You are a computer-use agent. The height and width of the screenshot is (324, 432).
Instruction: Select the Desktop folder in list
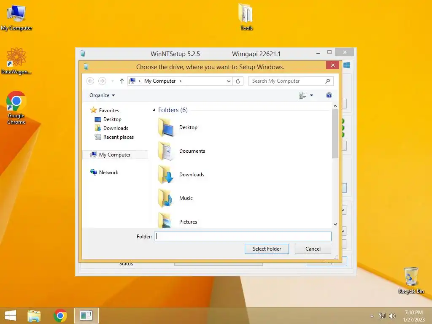(x=178, y=127)
